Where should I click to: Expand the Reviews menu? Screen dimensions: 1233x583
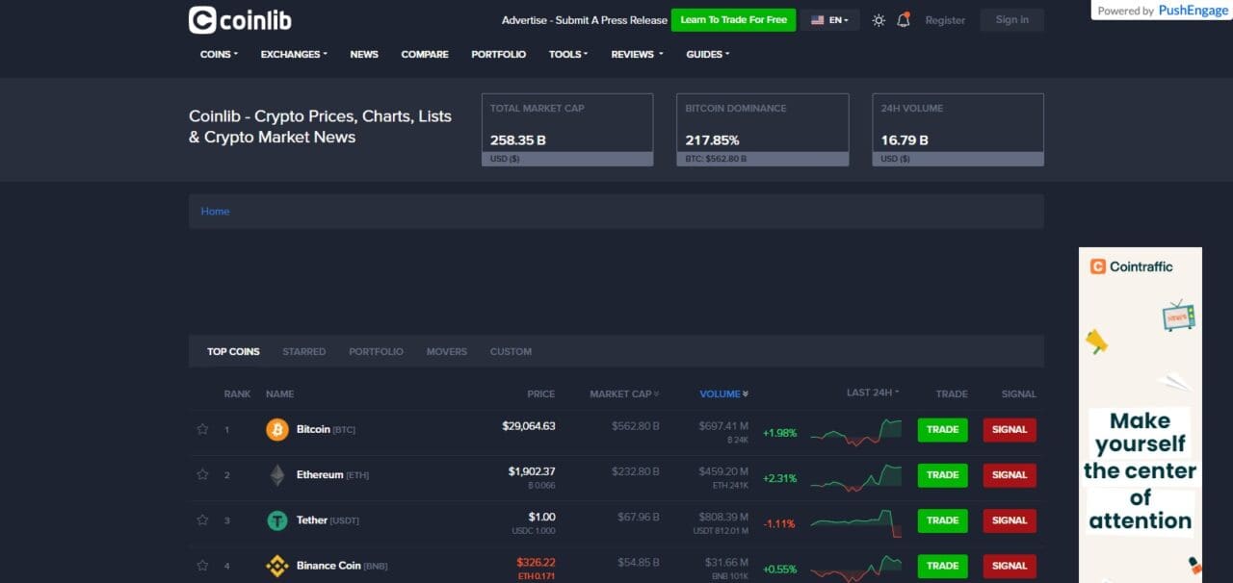tap(637, 54)
